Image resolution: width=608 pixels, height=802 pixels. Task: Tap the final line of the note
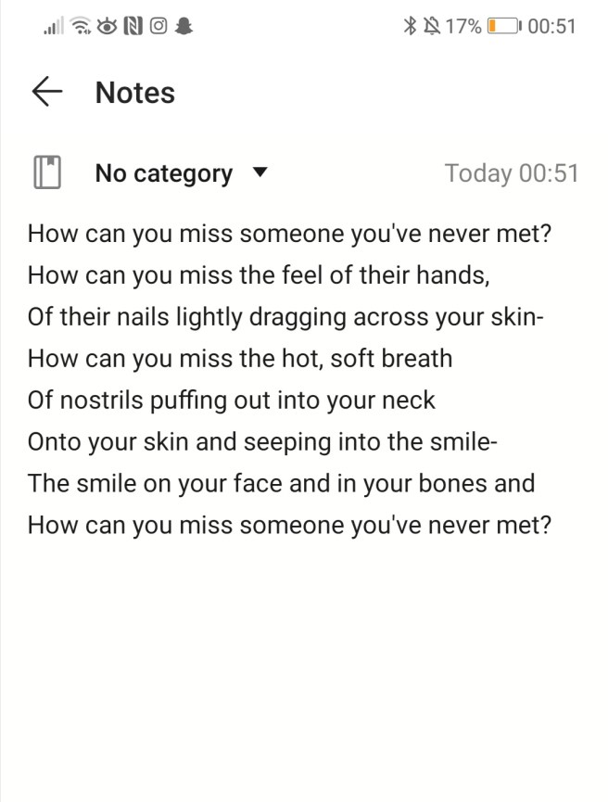click(289, 525)
